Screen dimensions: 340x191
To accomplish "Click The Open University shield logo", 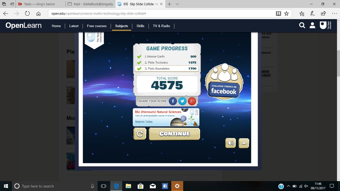I will (x=325, y=25).
